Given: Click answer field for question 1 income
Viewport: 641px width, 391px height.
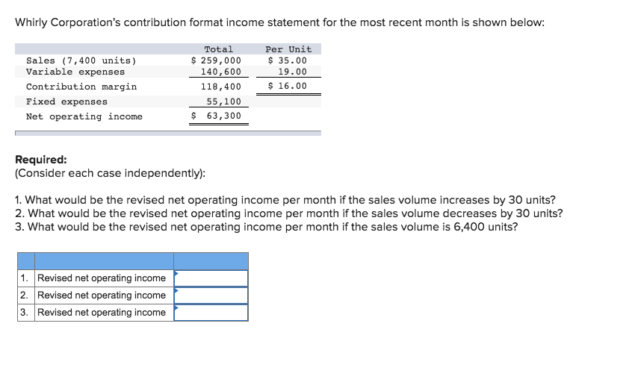Looking at the screenshot, I should pos(211,278).
